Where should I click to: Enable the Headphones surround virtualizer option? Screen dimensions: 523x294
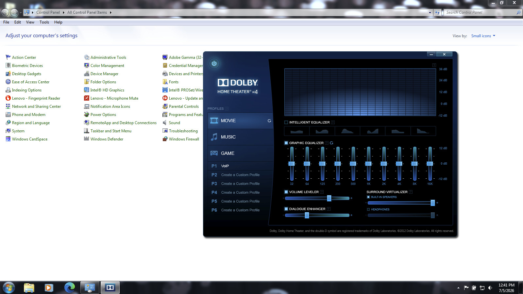point(368,209)
